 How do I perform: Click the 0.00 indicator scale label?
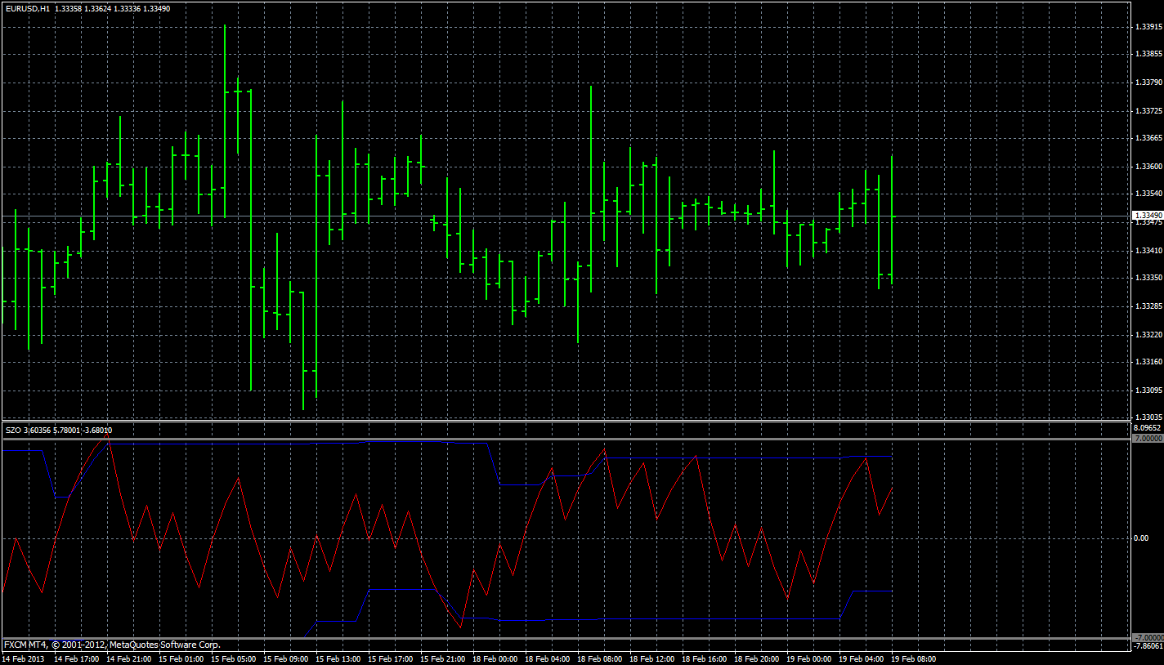click(x=1141, y=538)
